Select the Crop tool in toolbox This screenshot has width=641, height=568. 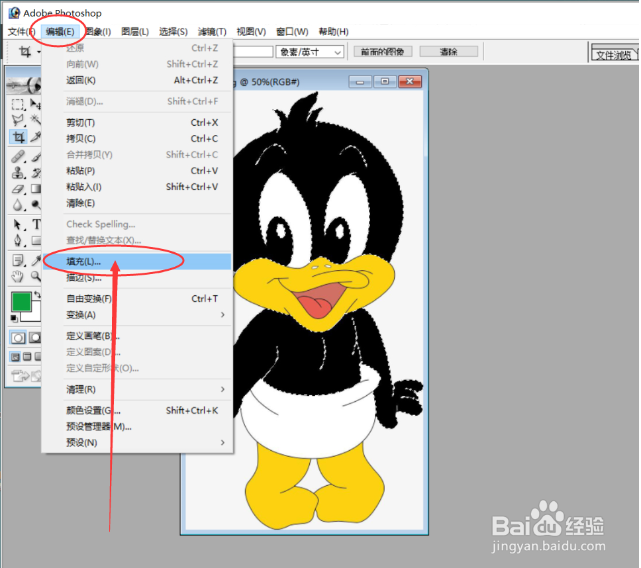click(x=18, y=137)
